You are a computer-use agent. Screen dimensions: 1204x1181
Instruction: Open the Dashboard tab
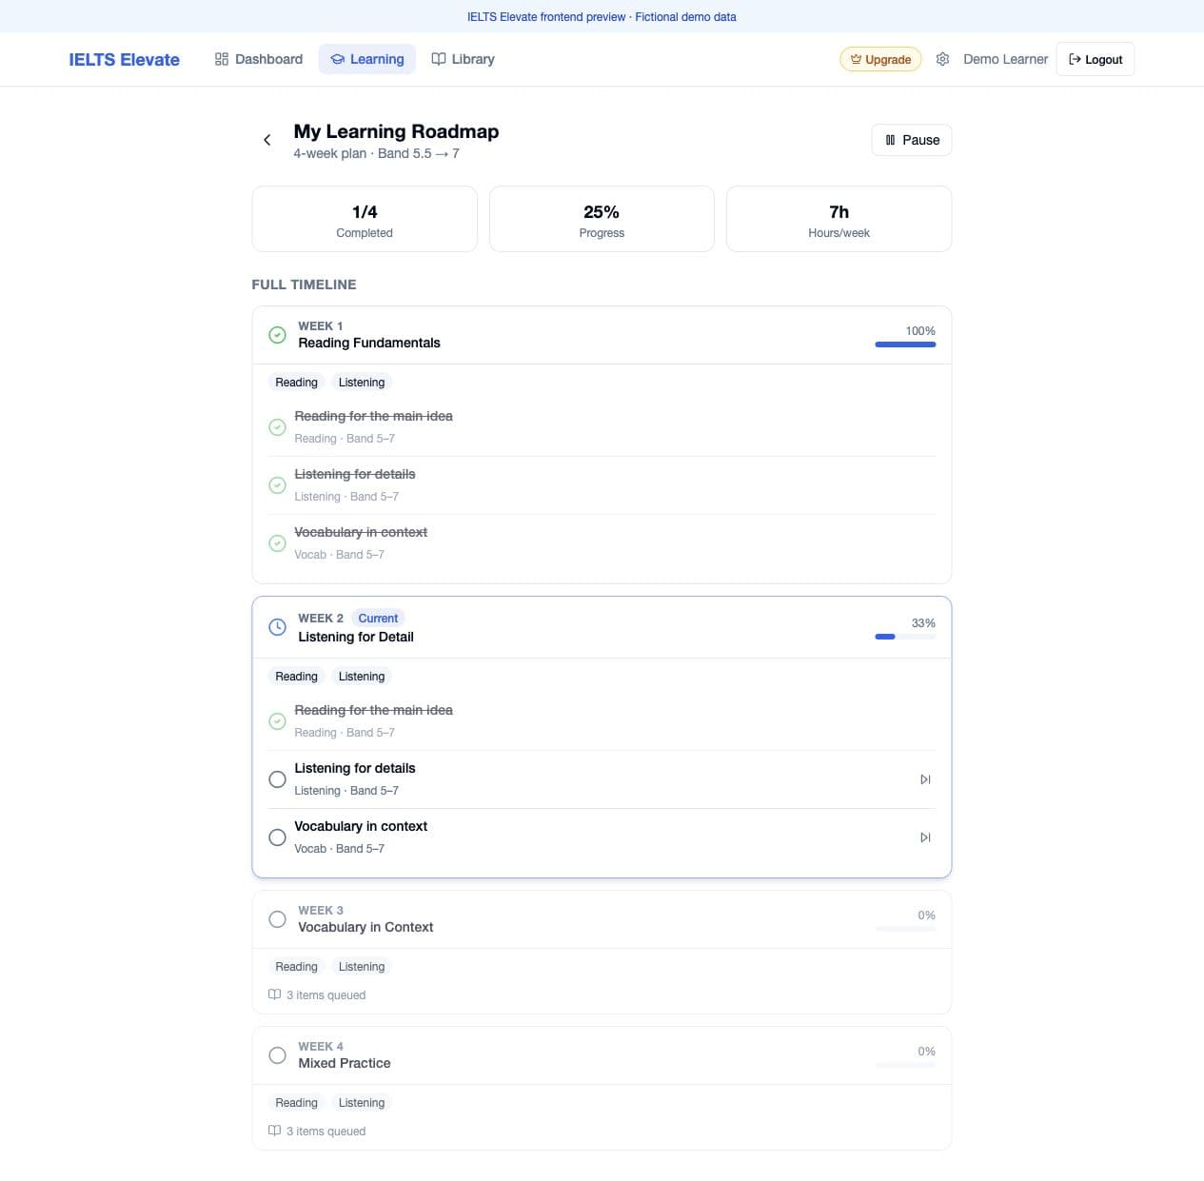259,59
